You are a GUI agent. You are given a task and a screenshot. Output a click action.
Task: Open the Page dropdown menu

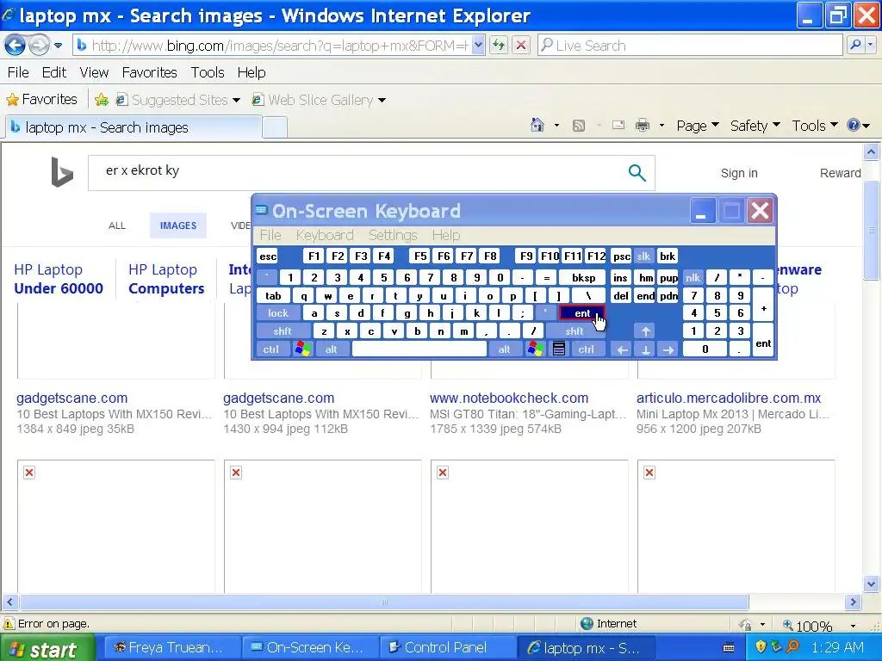[698, 126]
